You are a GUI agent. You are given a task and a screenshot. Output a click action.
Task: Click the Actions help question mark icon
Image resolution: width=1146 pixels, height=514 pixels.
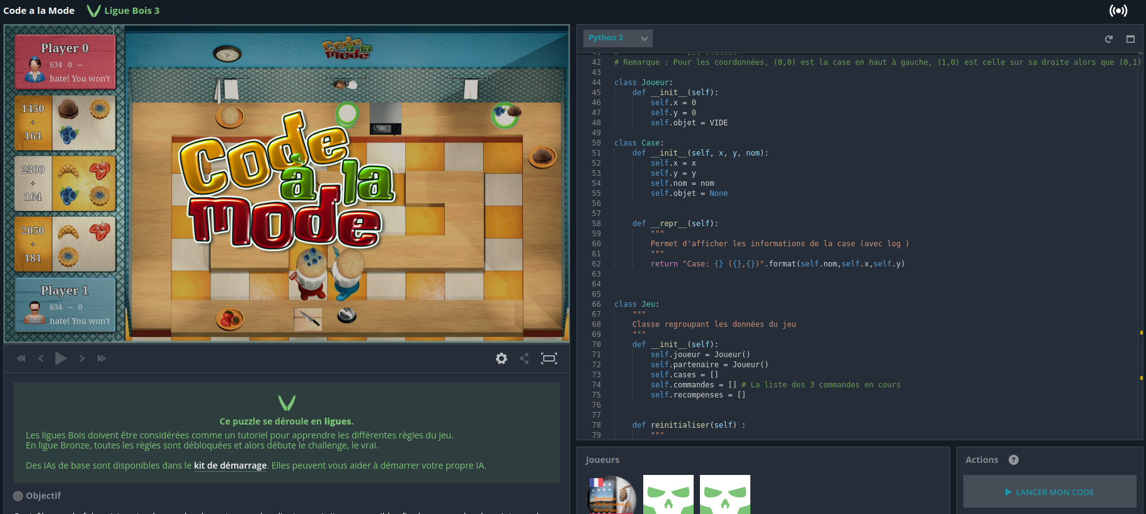pyautogui.click(x=1014, y=460)
